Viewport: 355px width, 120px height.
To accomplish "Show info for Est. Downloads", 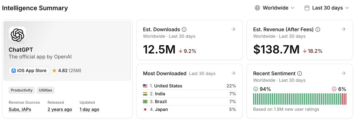I will (184, 30).
